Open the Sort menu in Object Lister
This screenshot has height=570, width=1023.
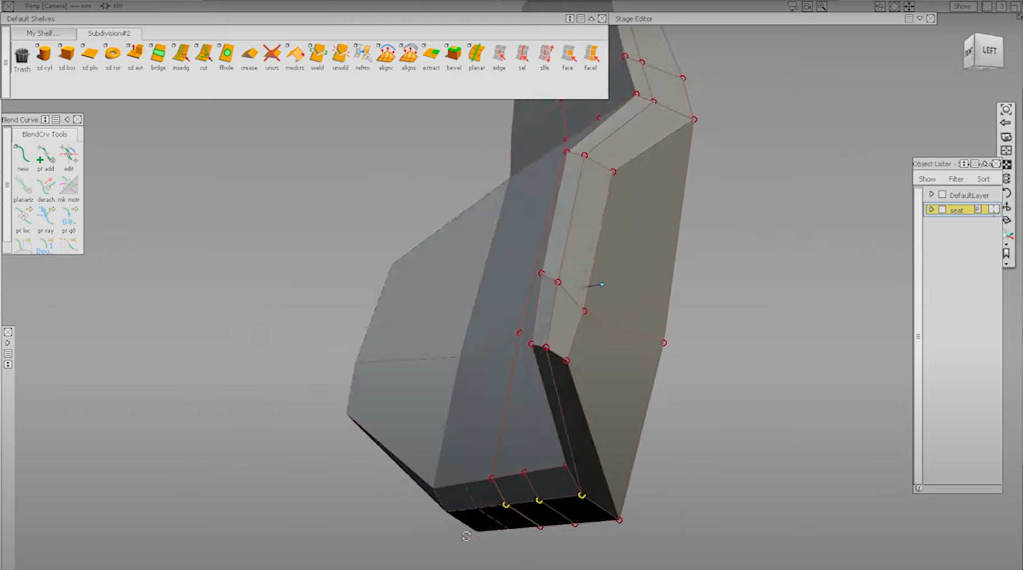(x=983, y=179)
